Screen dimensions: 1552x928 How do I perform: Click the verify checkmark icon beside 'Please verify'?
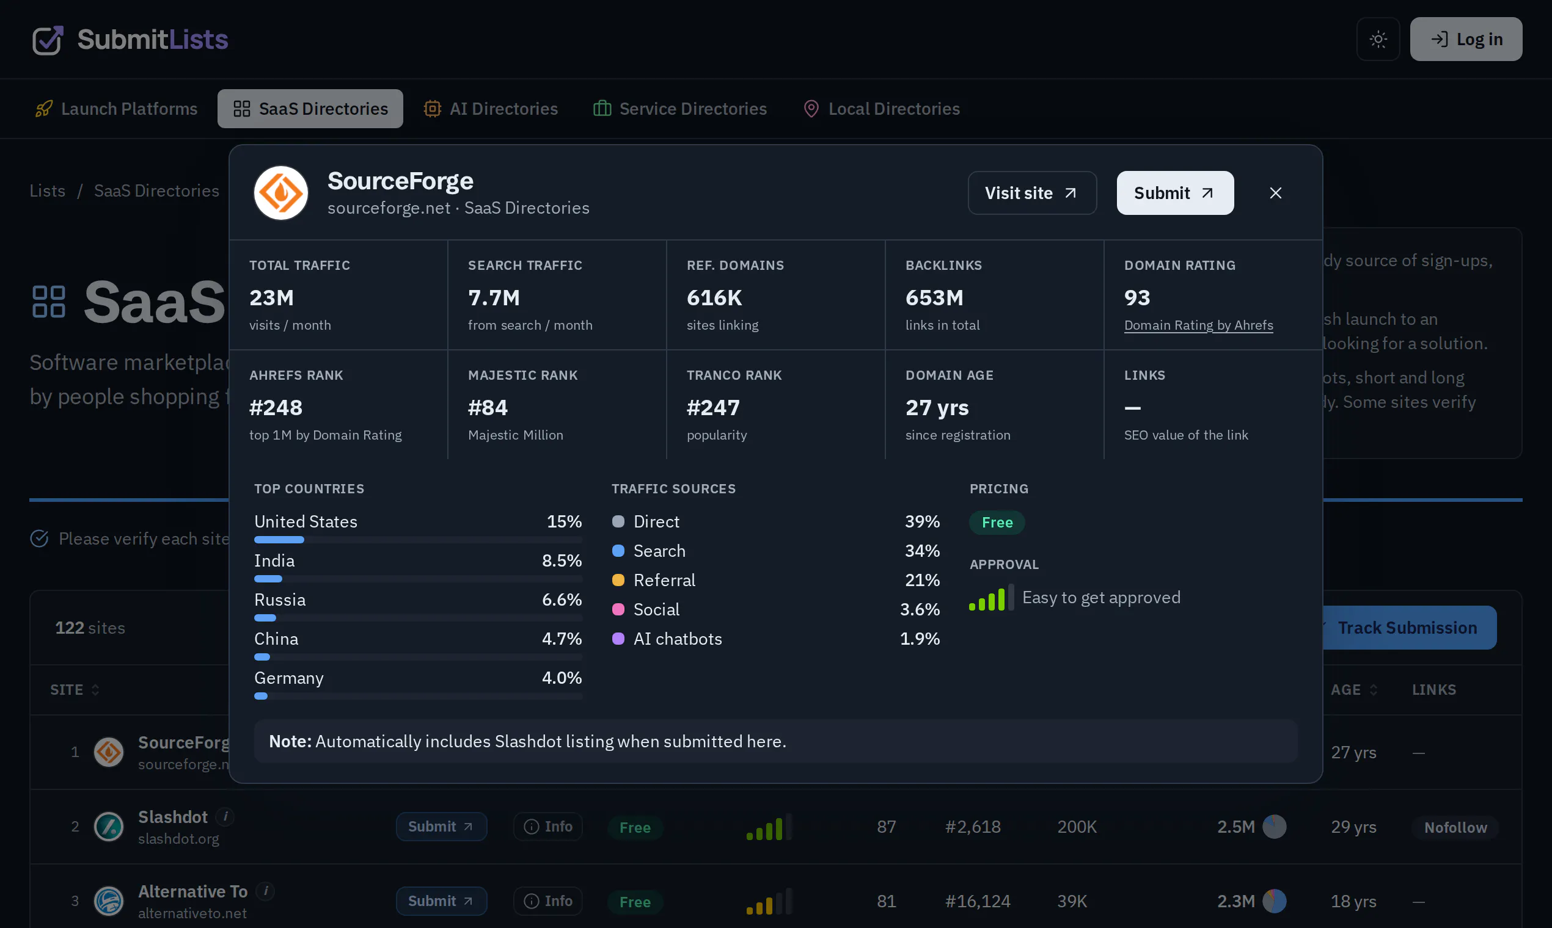pos(40,538)
